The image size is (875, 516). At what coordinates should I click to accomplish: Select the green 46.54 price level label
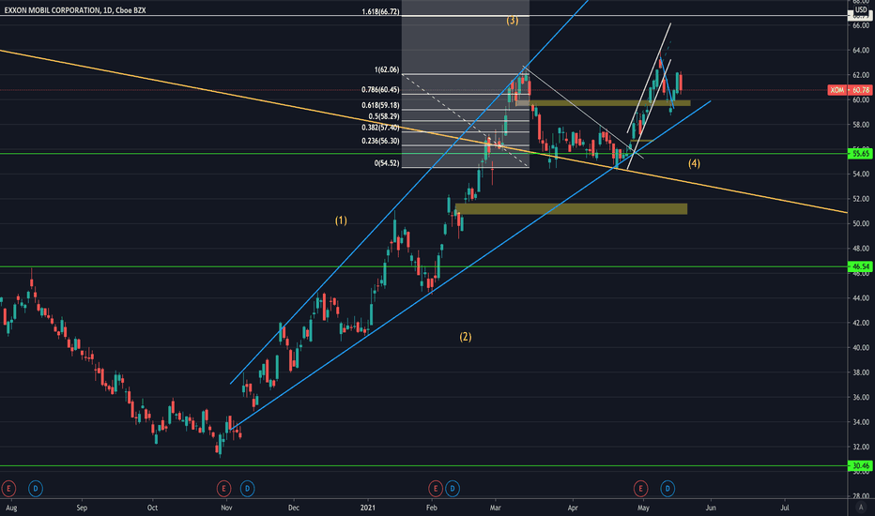click(x=859, y=266)
